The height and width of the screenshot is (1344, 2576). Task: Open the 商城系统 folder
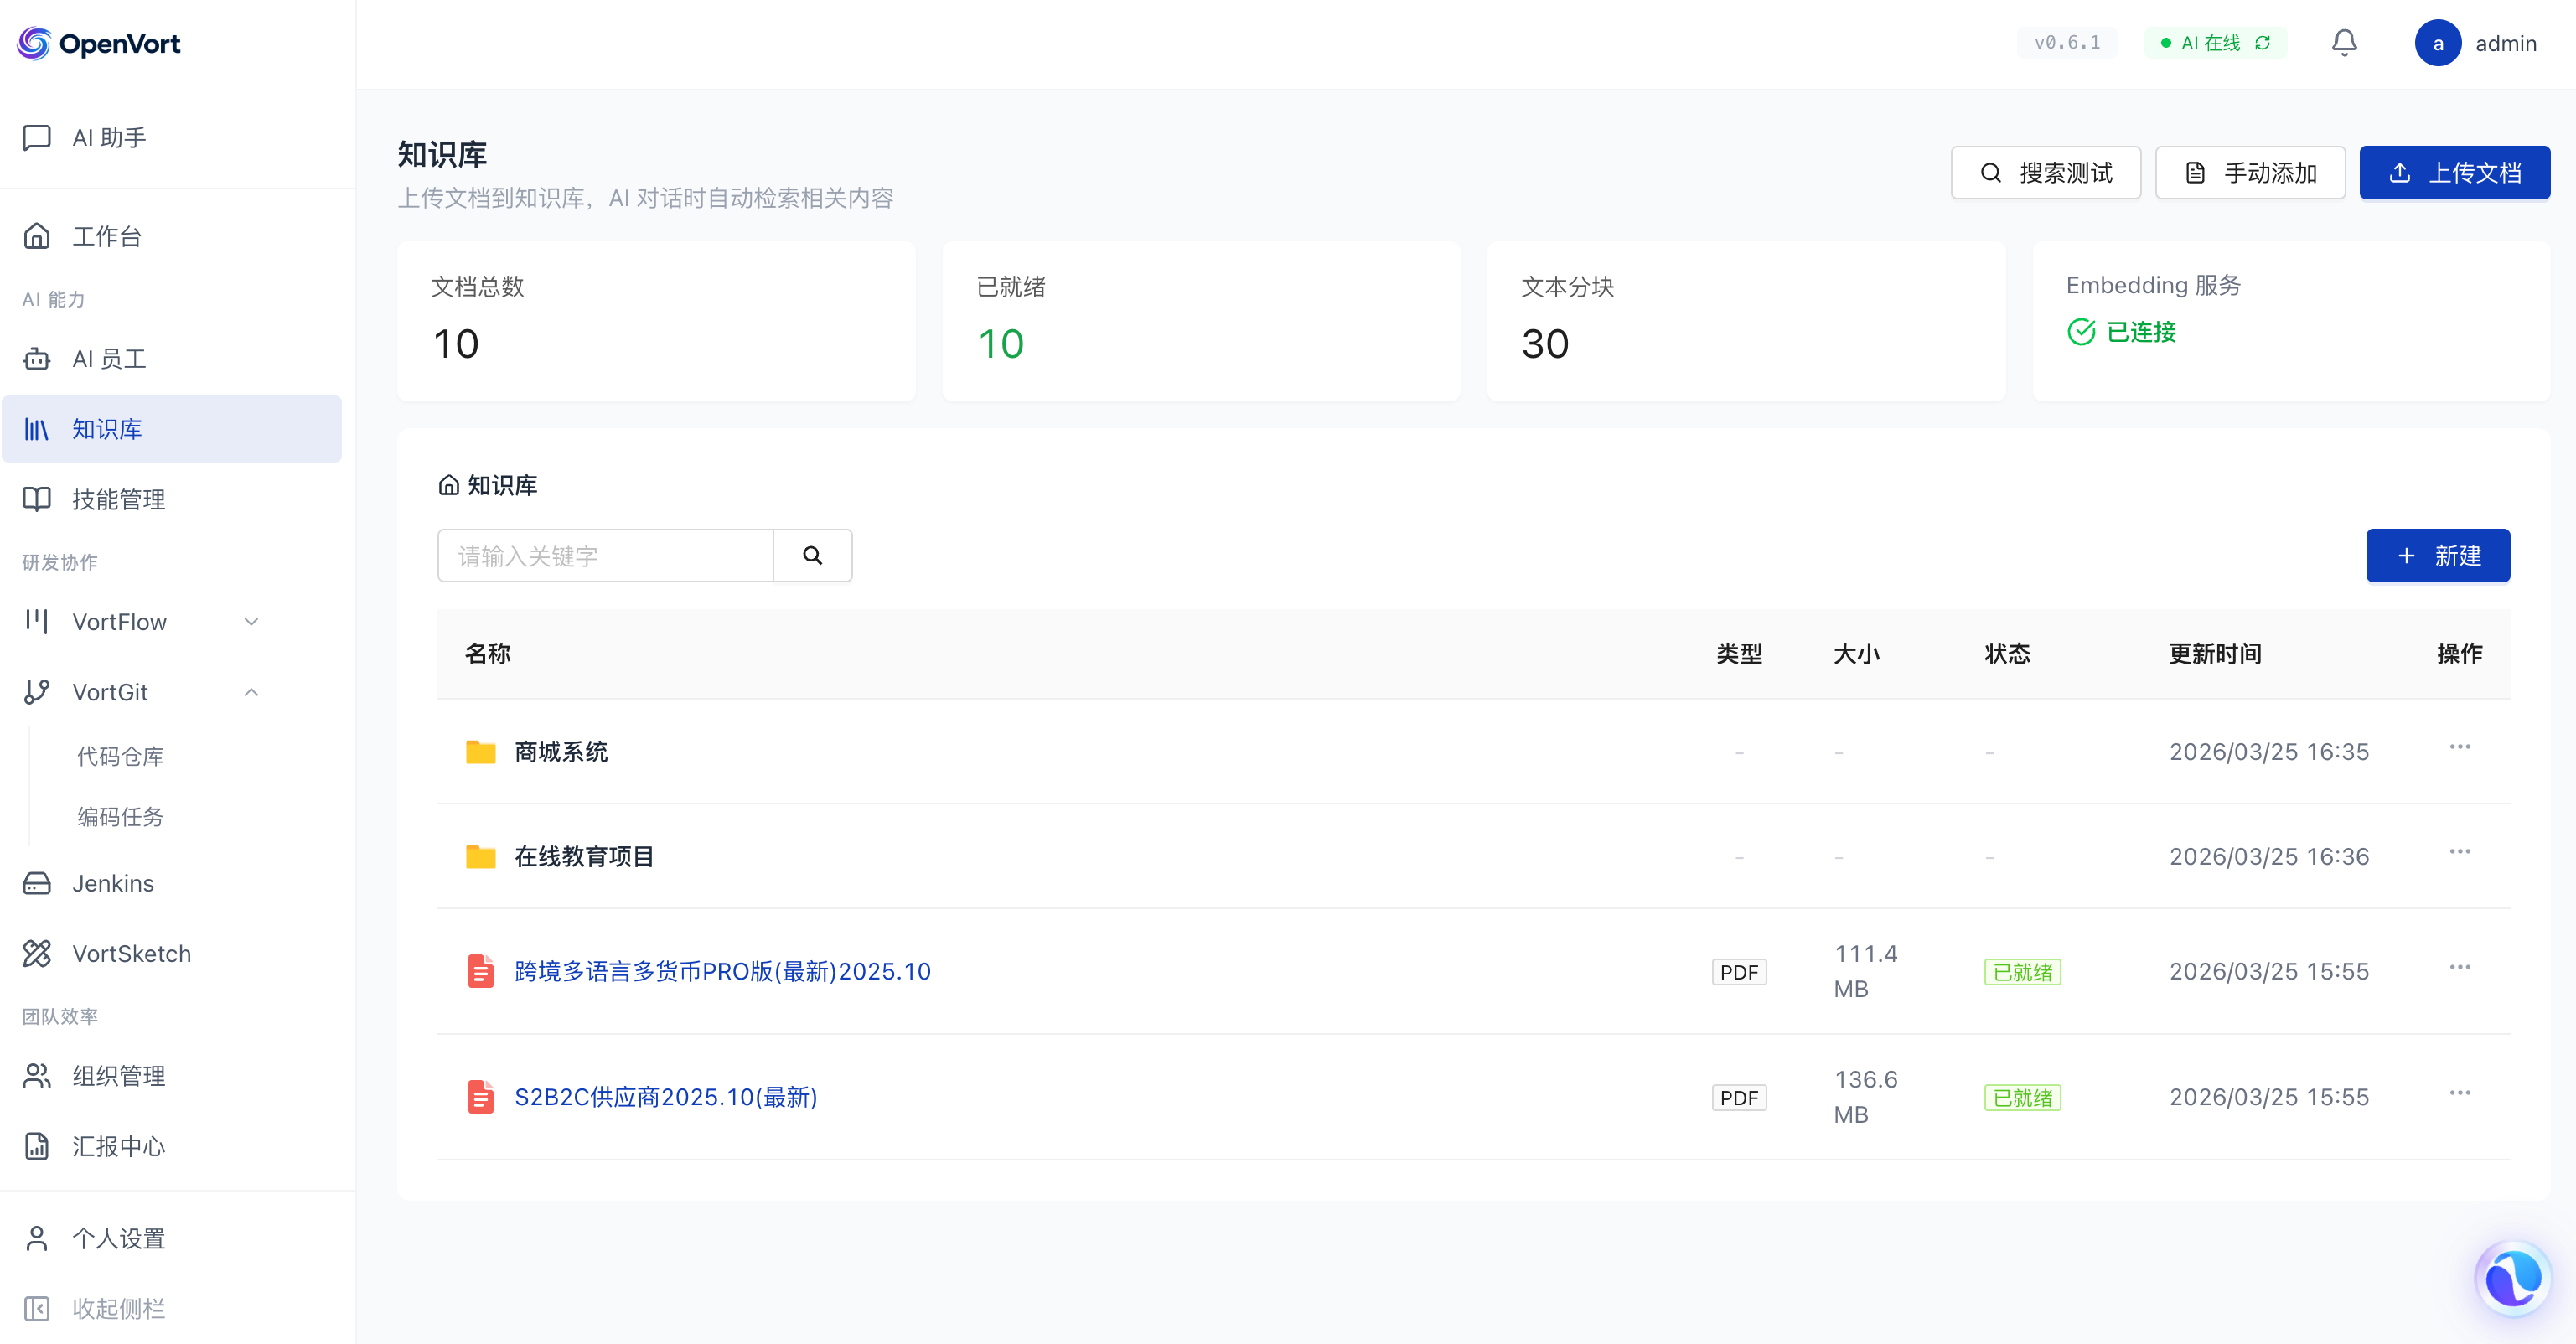point(560,752)
